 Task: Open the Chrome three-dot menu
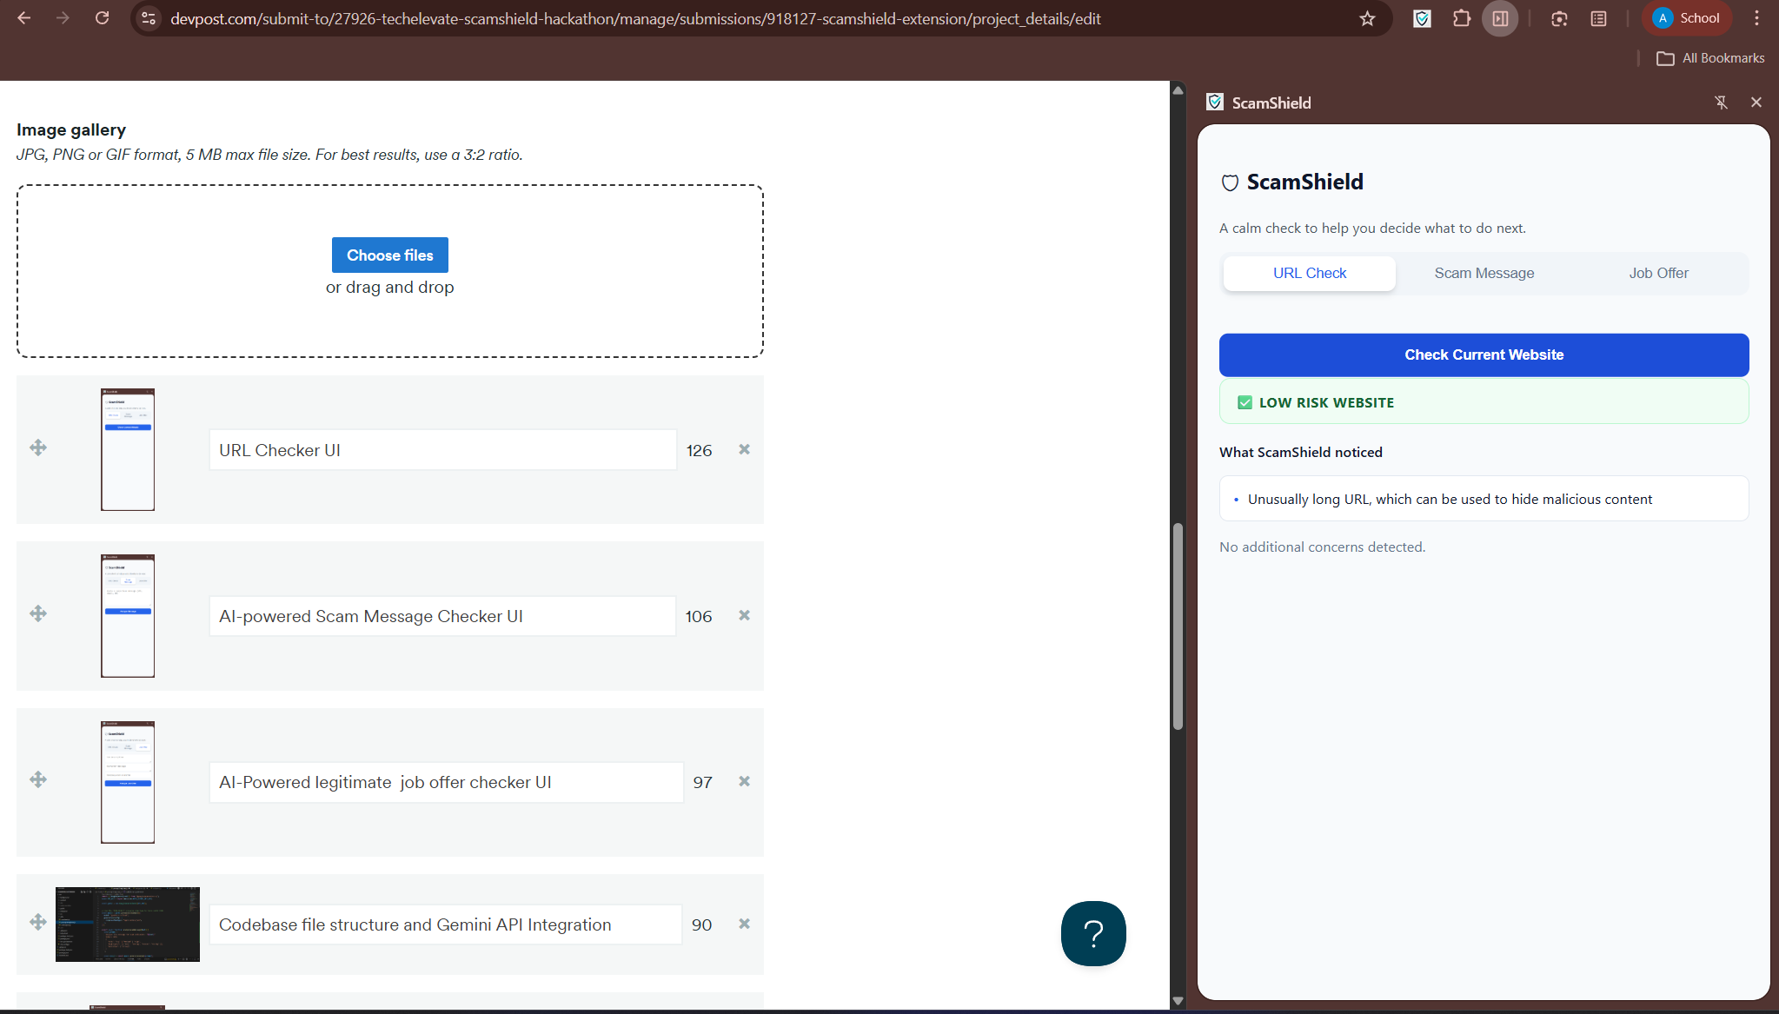(x=1756, y=18)
